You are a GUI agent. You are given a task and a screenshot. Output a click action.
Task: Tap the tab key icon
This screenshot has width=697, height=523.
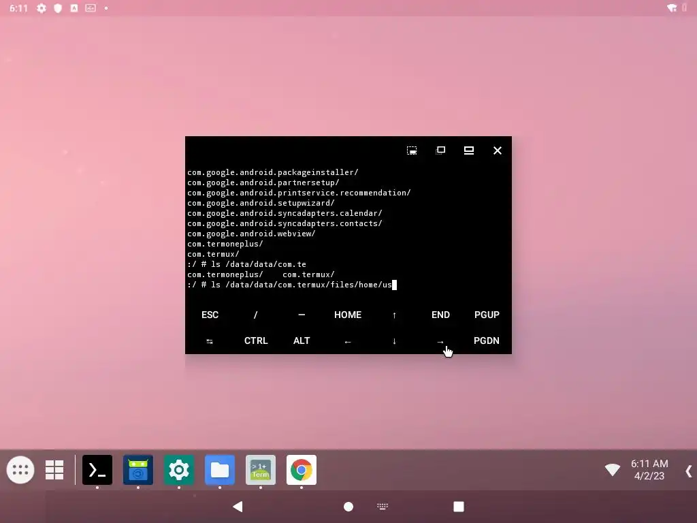click(x=210, y=341)
